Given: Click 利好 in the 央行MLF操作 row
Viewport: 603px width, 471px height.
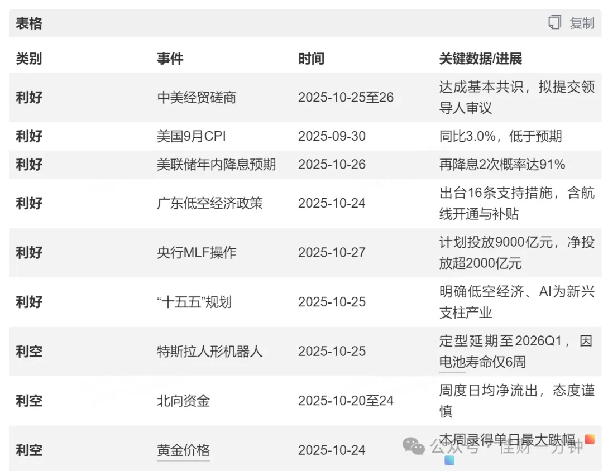Looking at the screenshot, I should tap(29, 253).
